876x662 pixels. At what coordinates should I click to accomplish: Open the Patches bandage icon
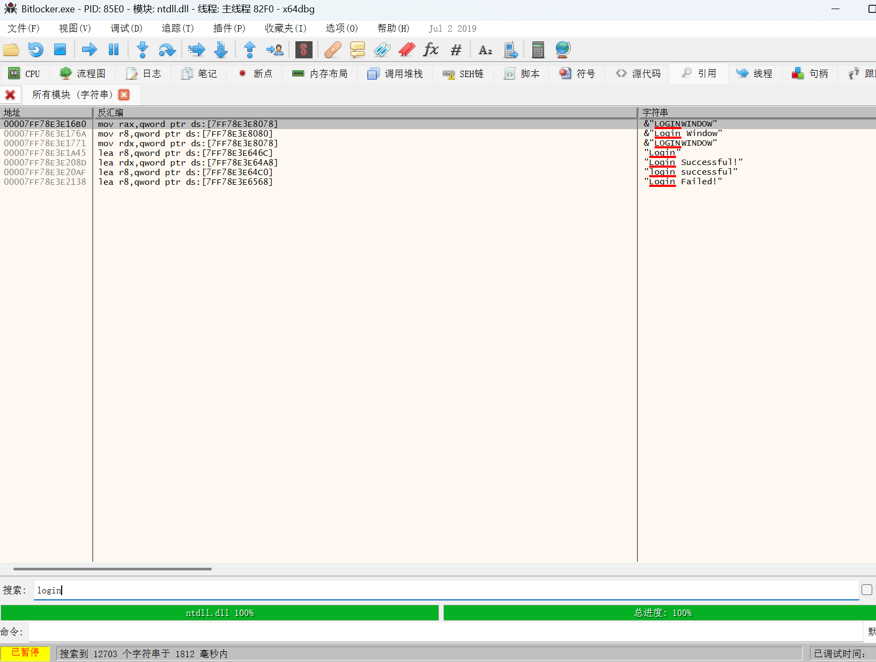tap(332, 50)
